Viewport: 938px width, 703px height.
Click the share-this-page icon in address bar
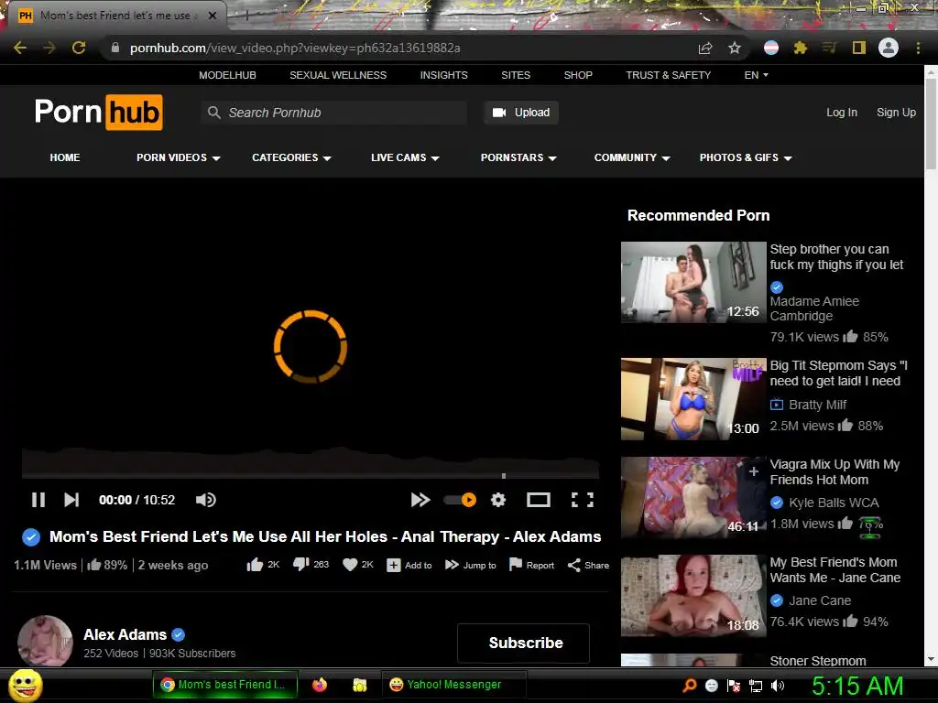click(x=705, y=48)
